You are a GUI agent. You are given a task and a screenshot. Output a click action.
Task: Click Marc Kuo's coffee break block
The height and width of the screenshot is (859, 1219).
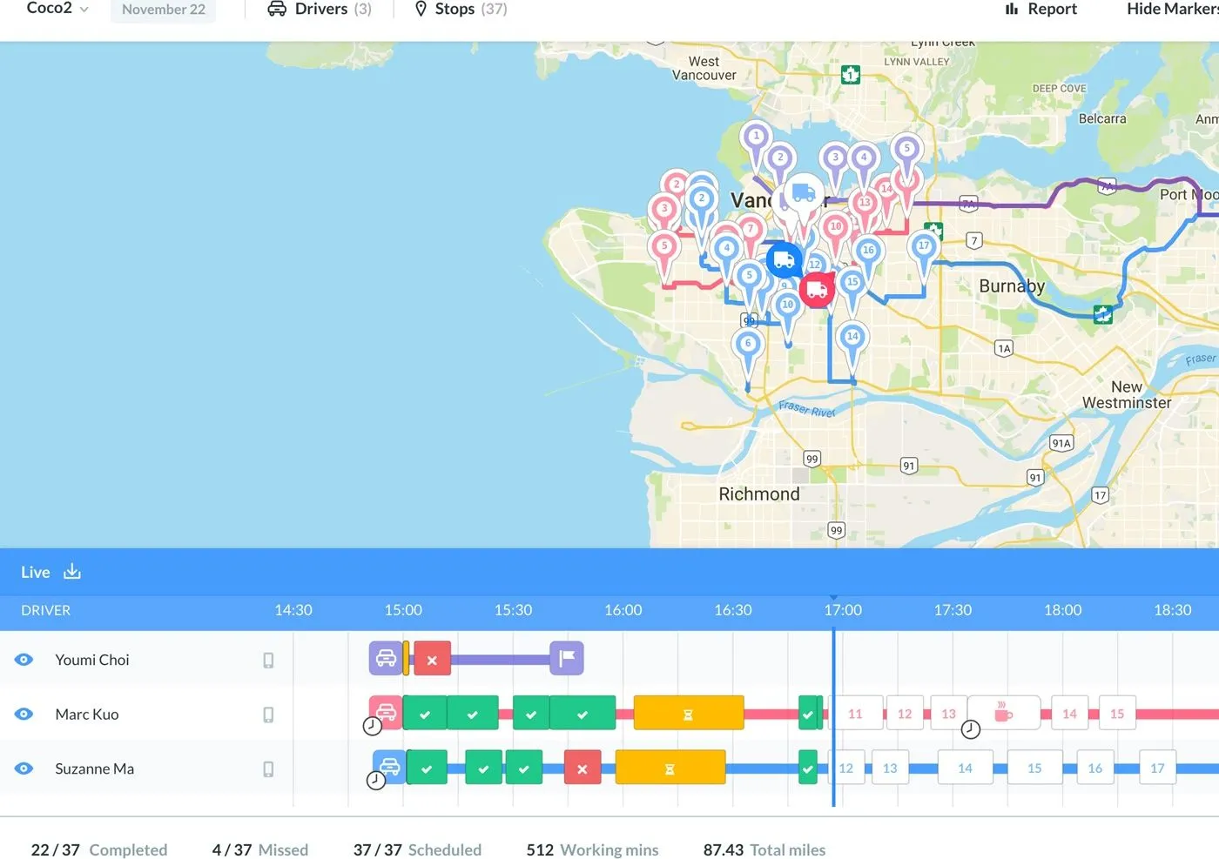click(1004, 713)
